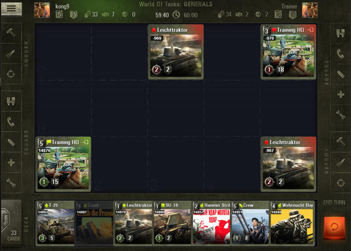
Task: Click the End Turn button
Action: coord(335,225)
